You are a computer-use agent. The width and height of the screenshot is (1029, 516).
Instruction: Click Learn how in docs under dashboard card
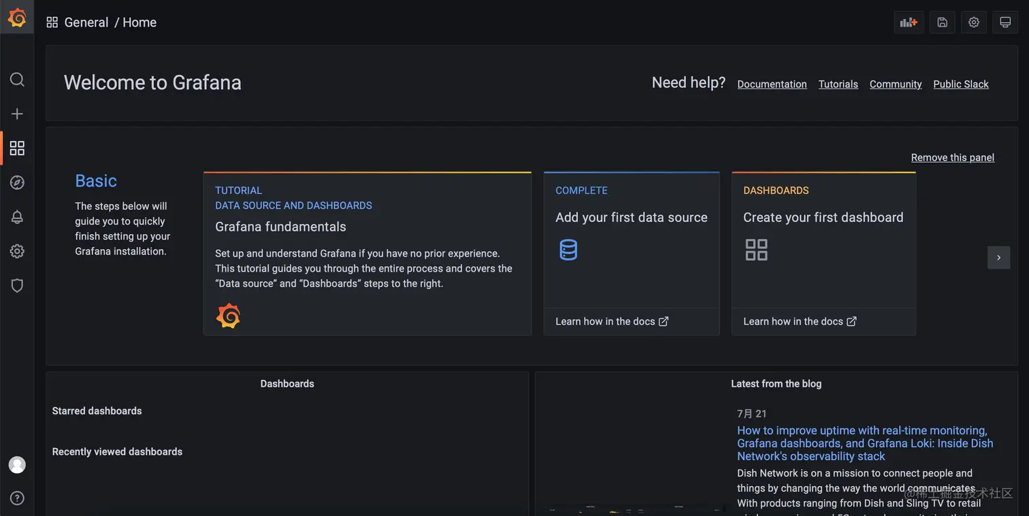coord(800,321)
